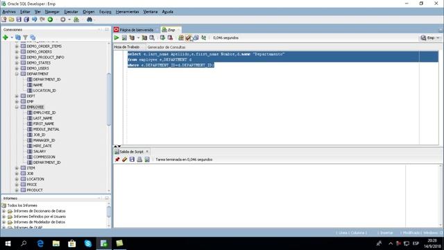Select the HIRE_DATE column in the tree

click(42, 146)
